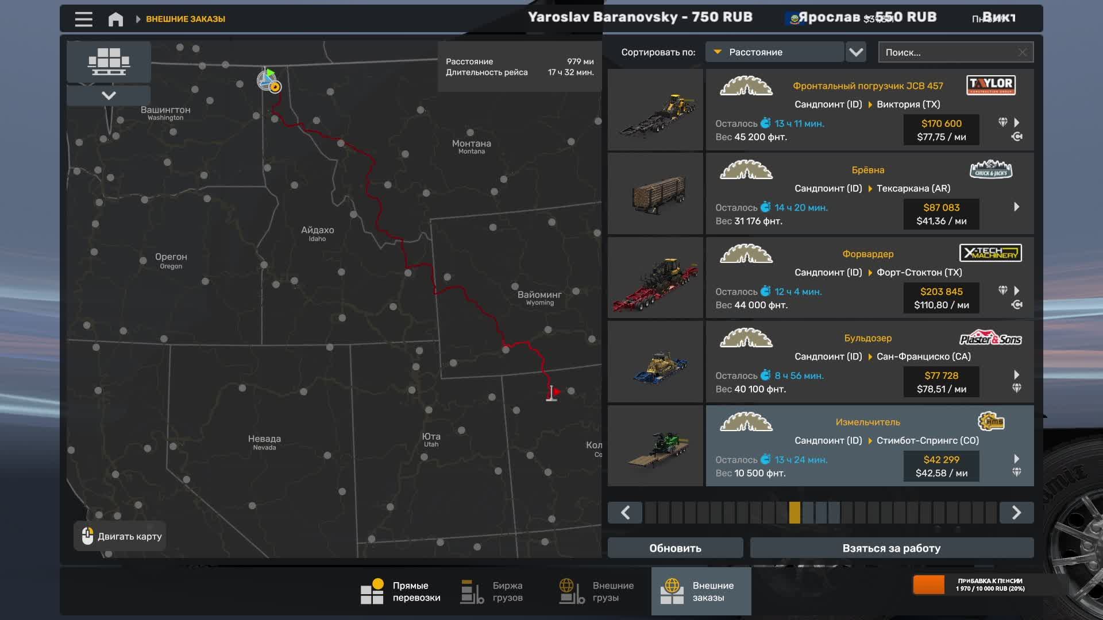Click the X-Tech Machinery company logo
Viewport: 1103px width, 620px height.
[990, 253]
